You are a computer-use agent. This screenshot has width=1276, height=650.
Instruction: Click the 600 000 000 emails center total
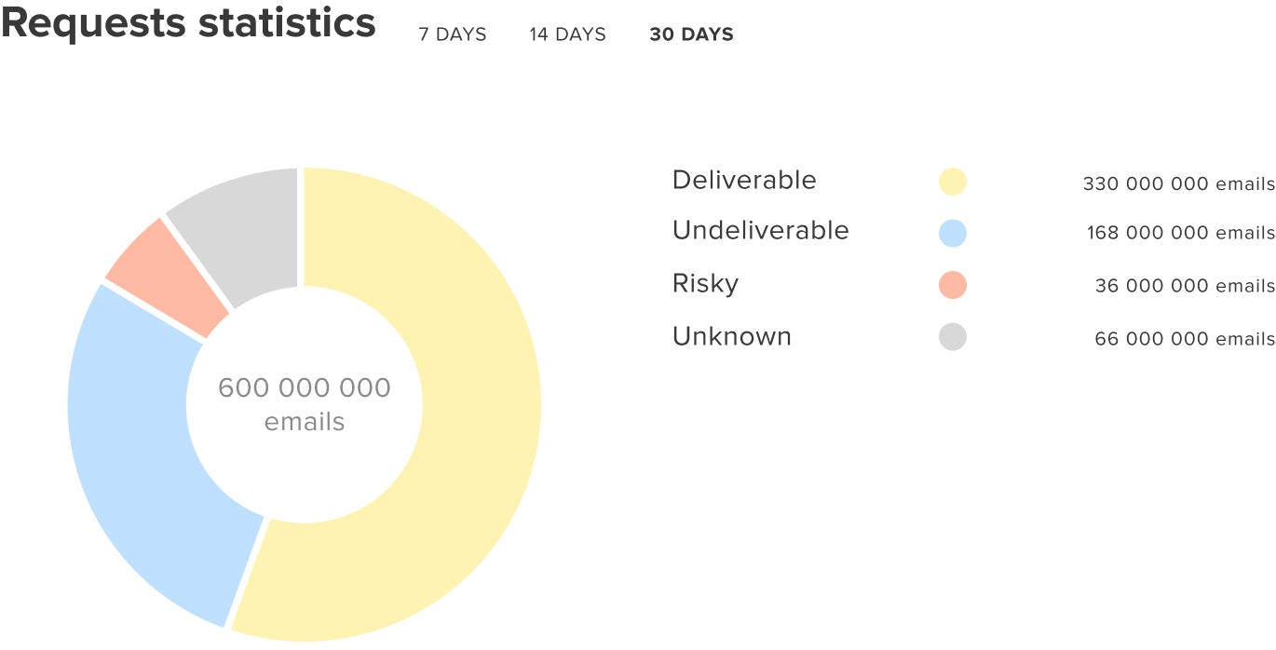point(305,404)
